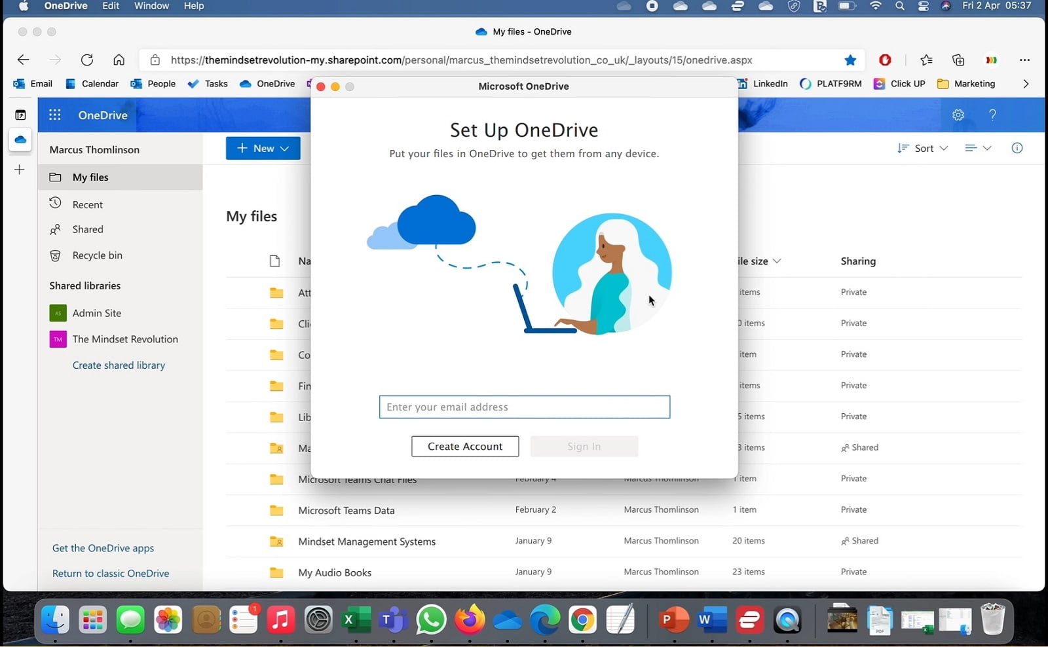Image resolution: width=1048 pixels, height=647 pixels.
Task: Click OneDrive cloud icon in browser sidebar
Action: tap(20, 139)
